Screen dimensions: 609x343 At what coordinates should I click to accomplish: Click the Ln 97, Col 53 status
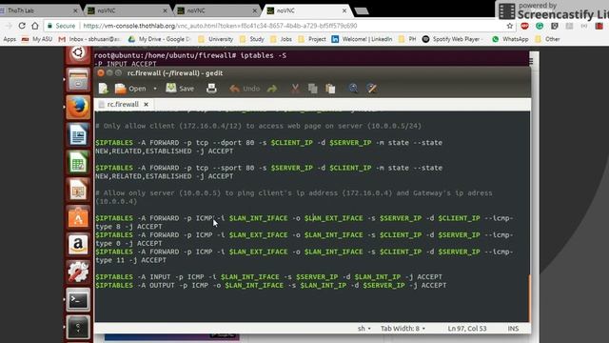pos(467,329)
